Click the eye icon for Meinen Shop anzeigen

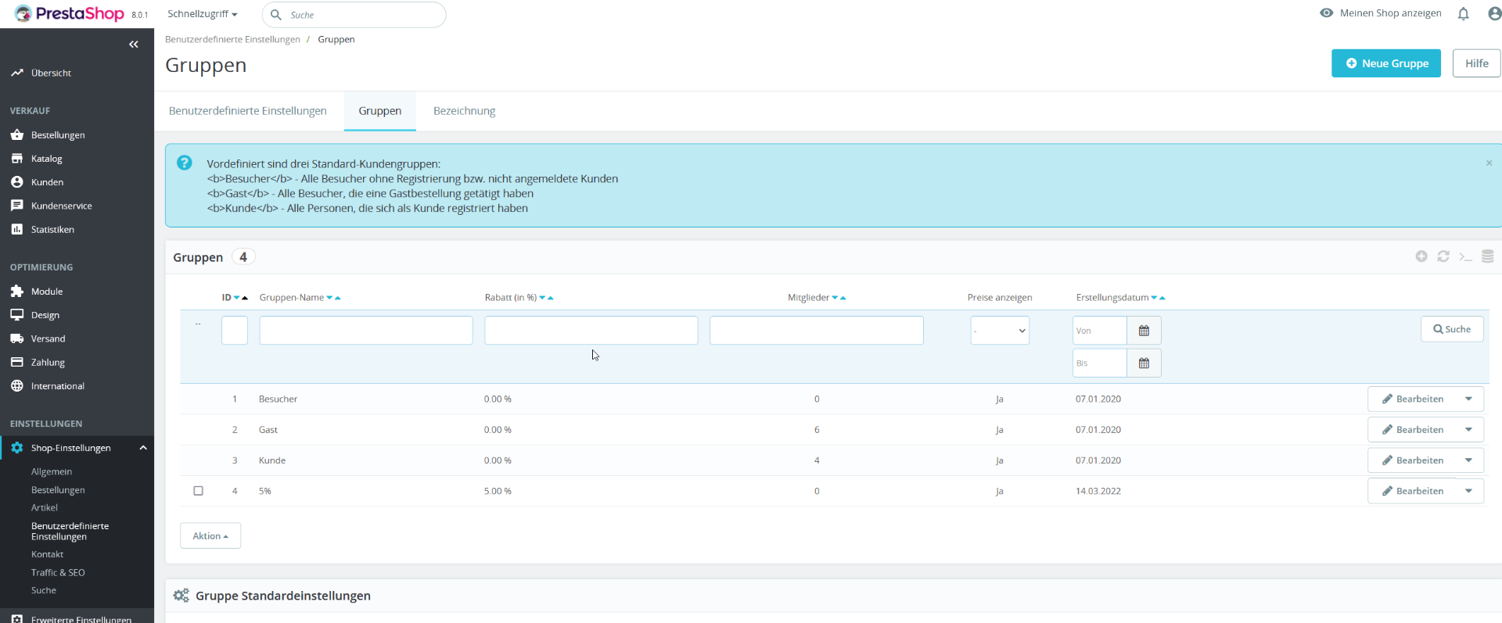pyautogui.click(x=1326, y=13)
